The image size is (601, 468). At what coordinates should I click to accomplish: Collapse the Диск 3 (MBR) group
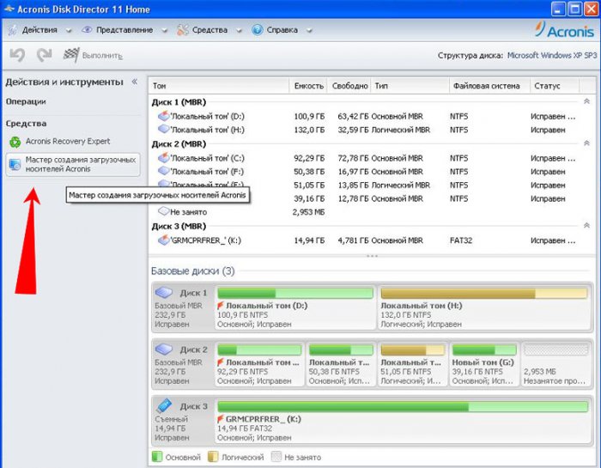586,226
